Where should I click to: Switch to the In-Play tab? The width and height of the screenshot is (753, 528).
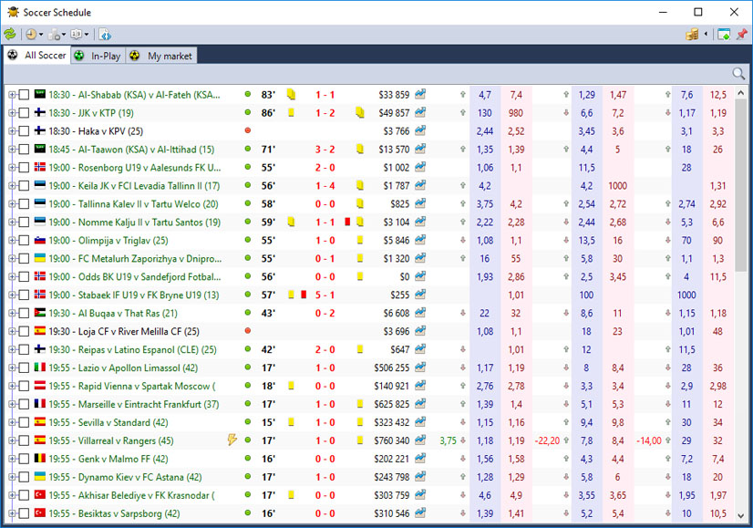point(98,56)
